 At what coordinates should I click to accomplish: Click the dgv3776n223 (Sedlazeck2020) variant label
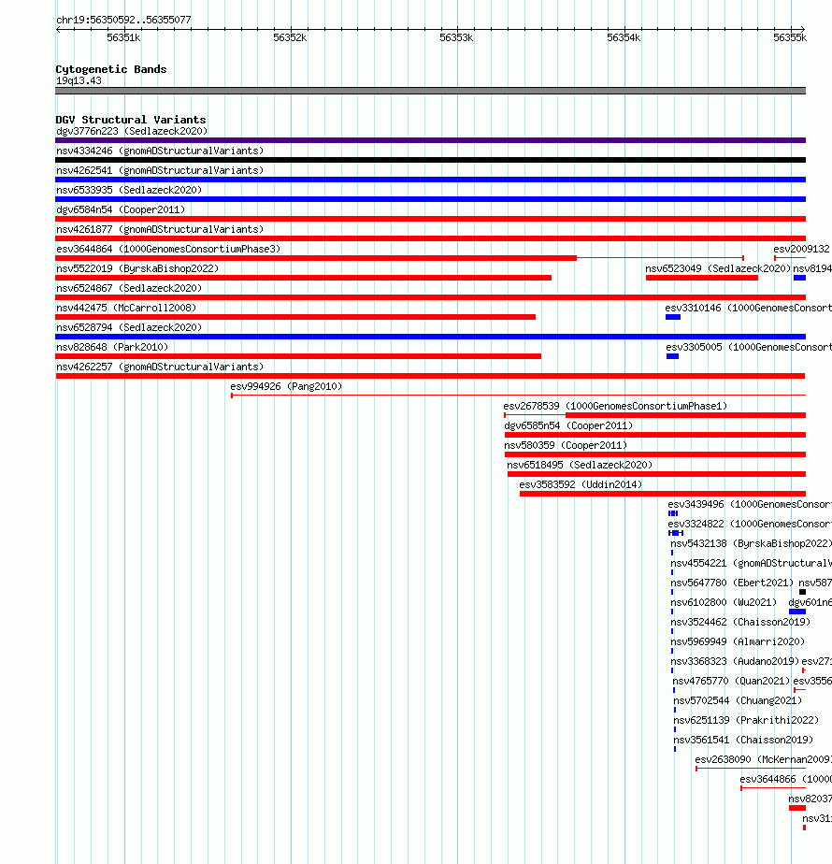pos(132,131)
